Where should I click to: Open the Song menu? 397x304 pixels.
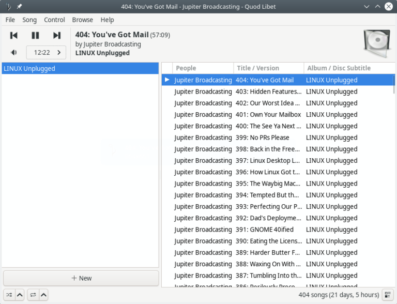29,20
